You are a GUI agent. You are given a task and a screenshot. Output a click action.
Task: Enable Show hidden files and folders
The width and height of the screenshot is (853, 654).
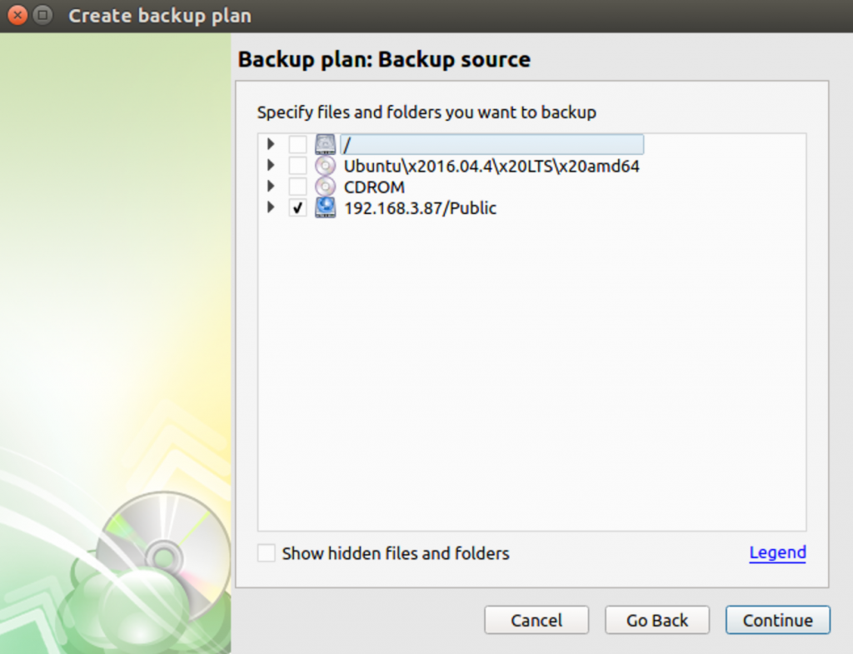click(267, 553)
